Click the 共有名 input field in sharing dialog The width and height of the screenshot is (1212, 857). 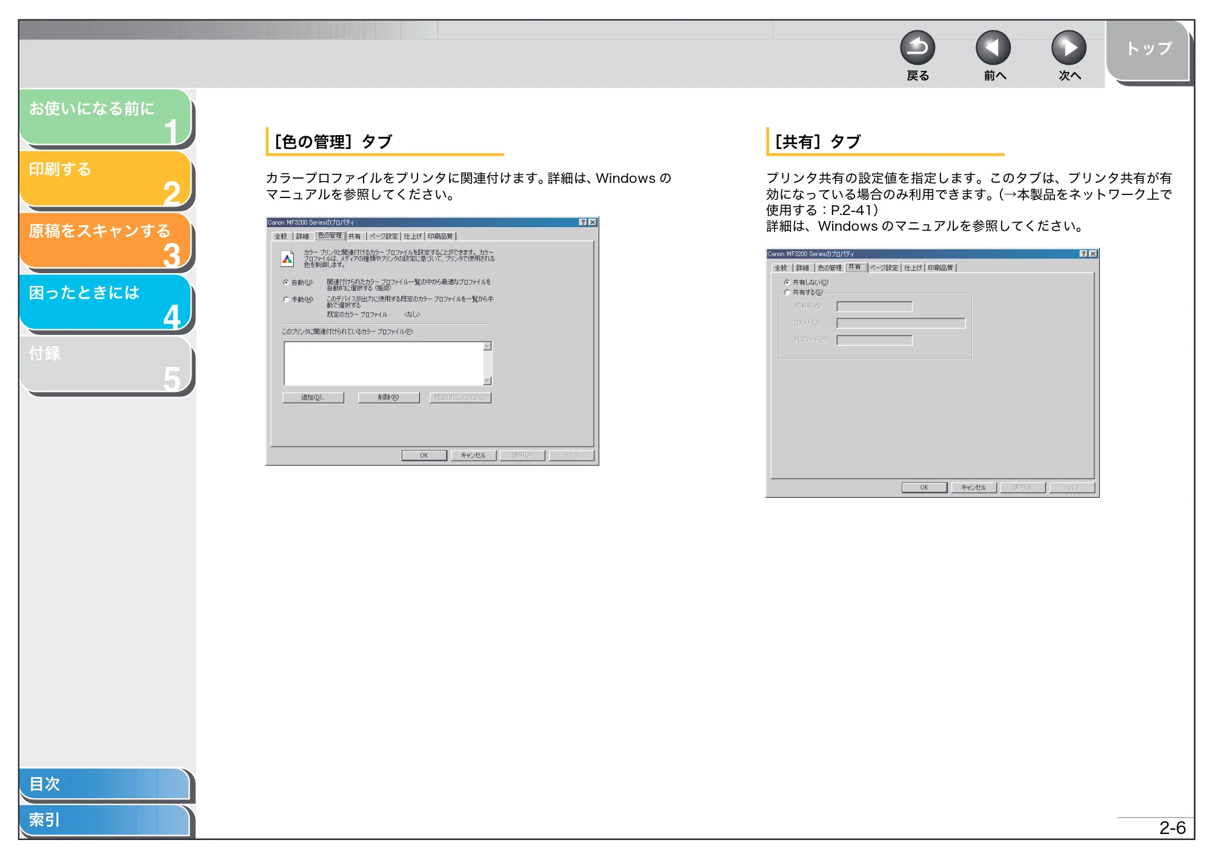(874, 306)
